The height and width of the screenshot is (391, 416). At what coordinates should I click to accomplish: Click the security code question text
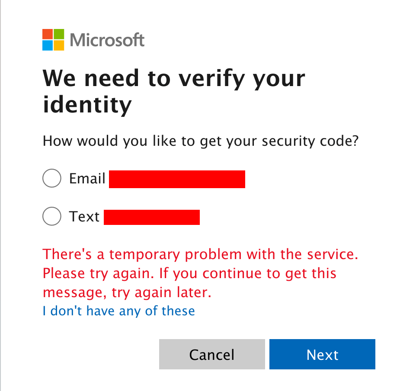[201, 141]
